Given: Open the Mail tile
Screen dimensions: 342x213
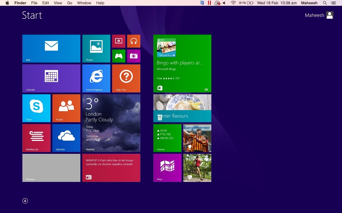Looking at the screenshot, I should 51,49.
